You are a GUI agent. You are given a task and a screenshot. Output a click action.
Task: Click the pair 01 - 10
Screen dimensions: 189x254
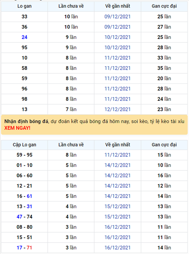click(x=24, y=165)
